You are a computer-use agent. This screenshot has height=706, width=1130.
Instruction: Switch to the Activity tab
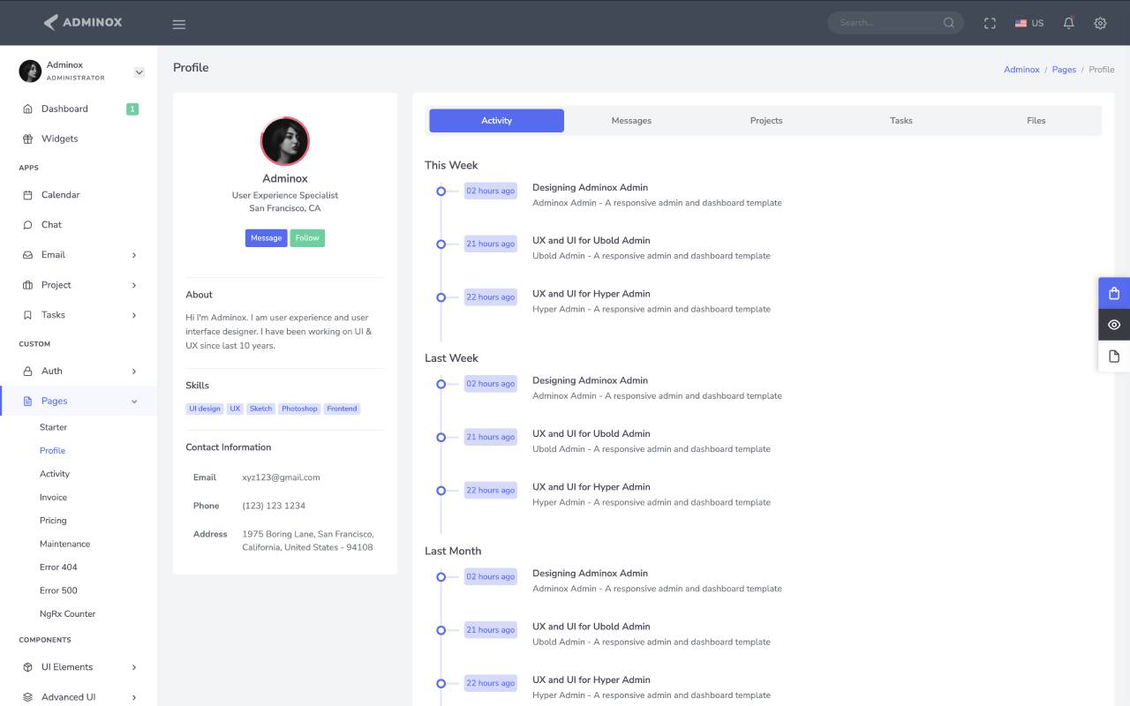tap(496, 121)
